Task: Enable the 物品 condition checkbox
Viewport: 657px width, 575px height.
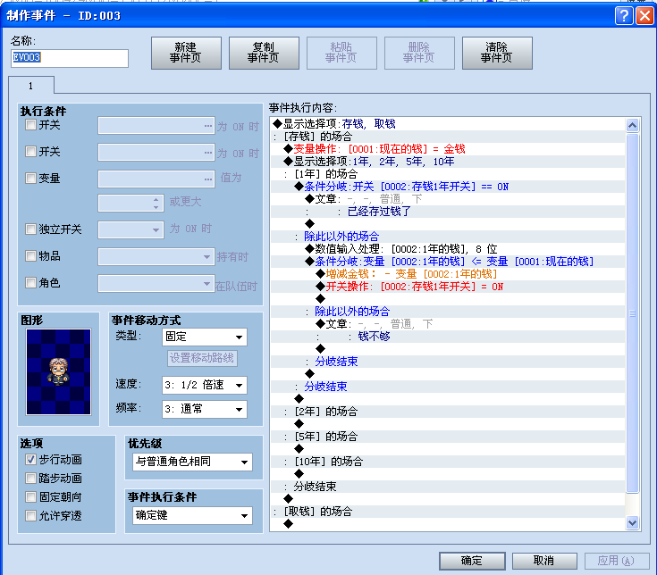Action: pos(30,255)
